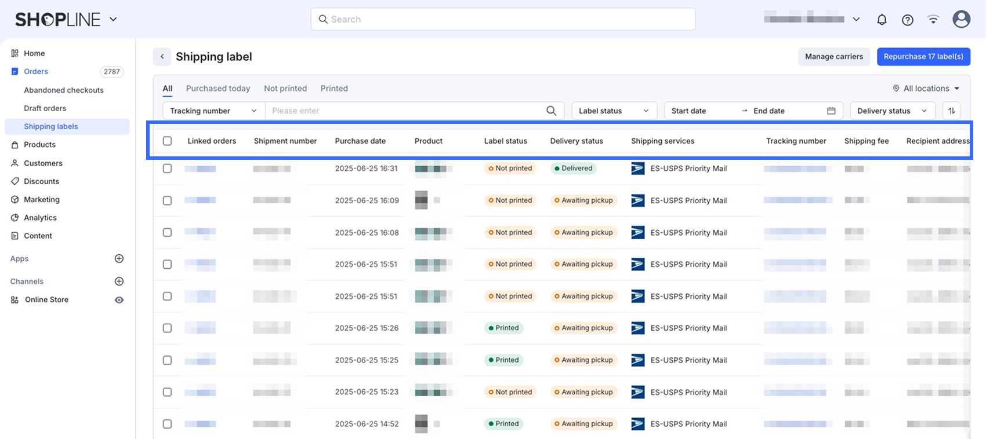Open the All locations dropdown
Screen dimensions: 986x439
(926, 89)
